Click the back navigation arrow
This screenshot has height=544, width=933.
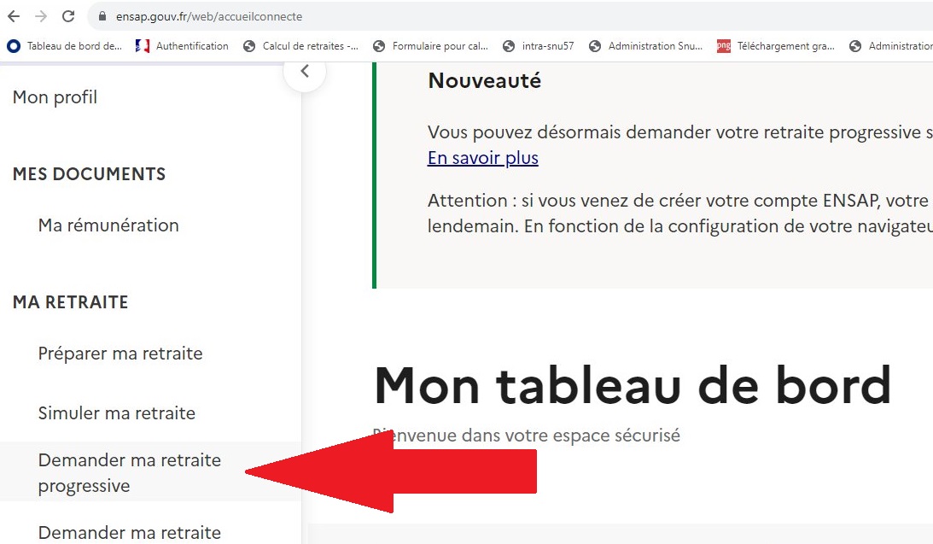[15, 15]
